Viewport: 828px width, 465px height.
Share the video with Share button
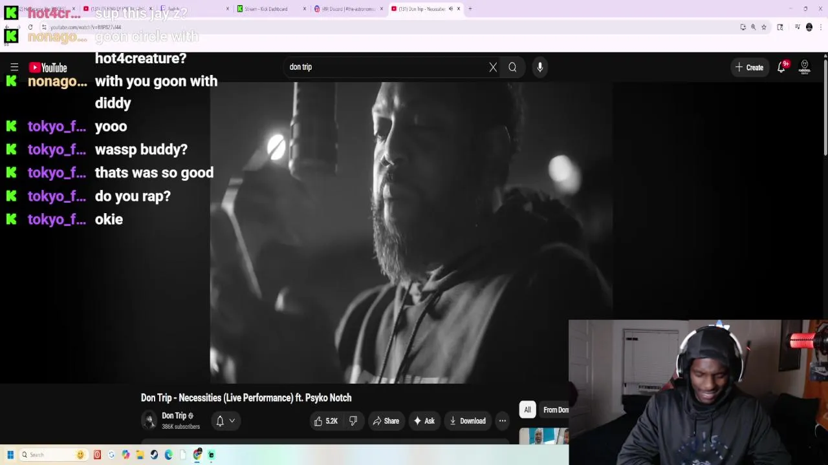coord(386,421)
